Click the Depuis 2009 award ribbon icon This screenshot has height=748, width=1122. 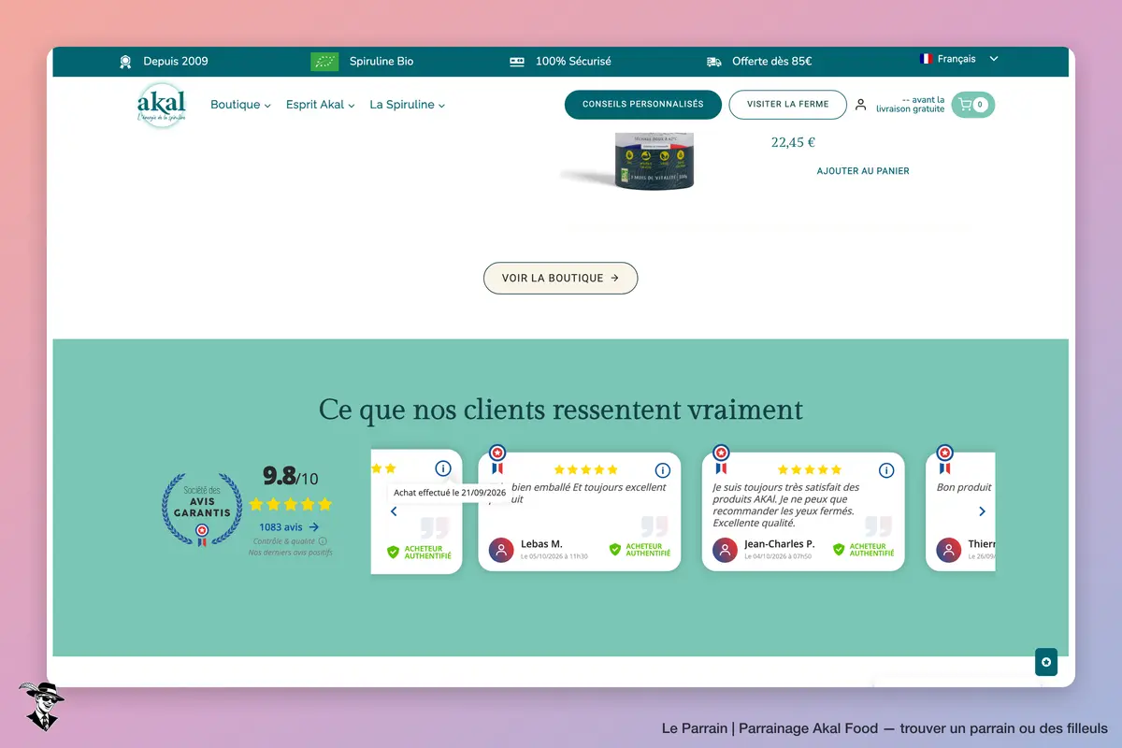[125, 62]
